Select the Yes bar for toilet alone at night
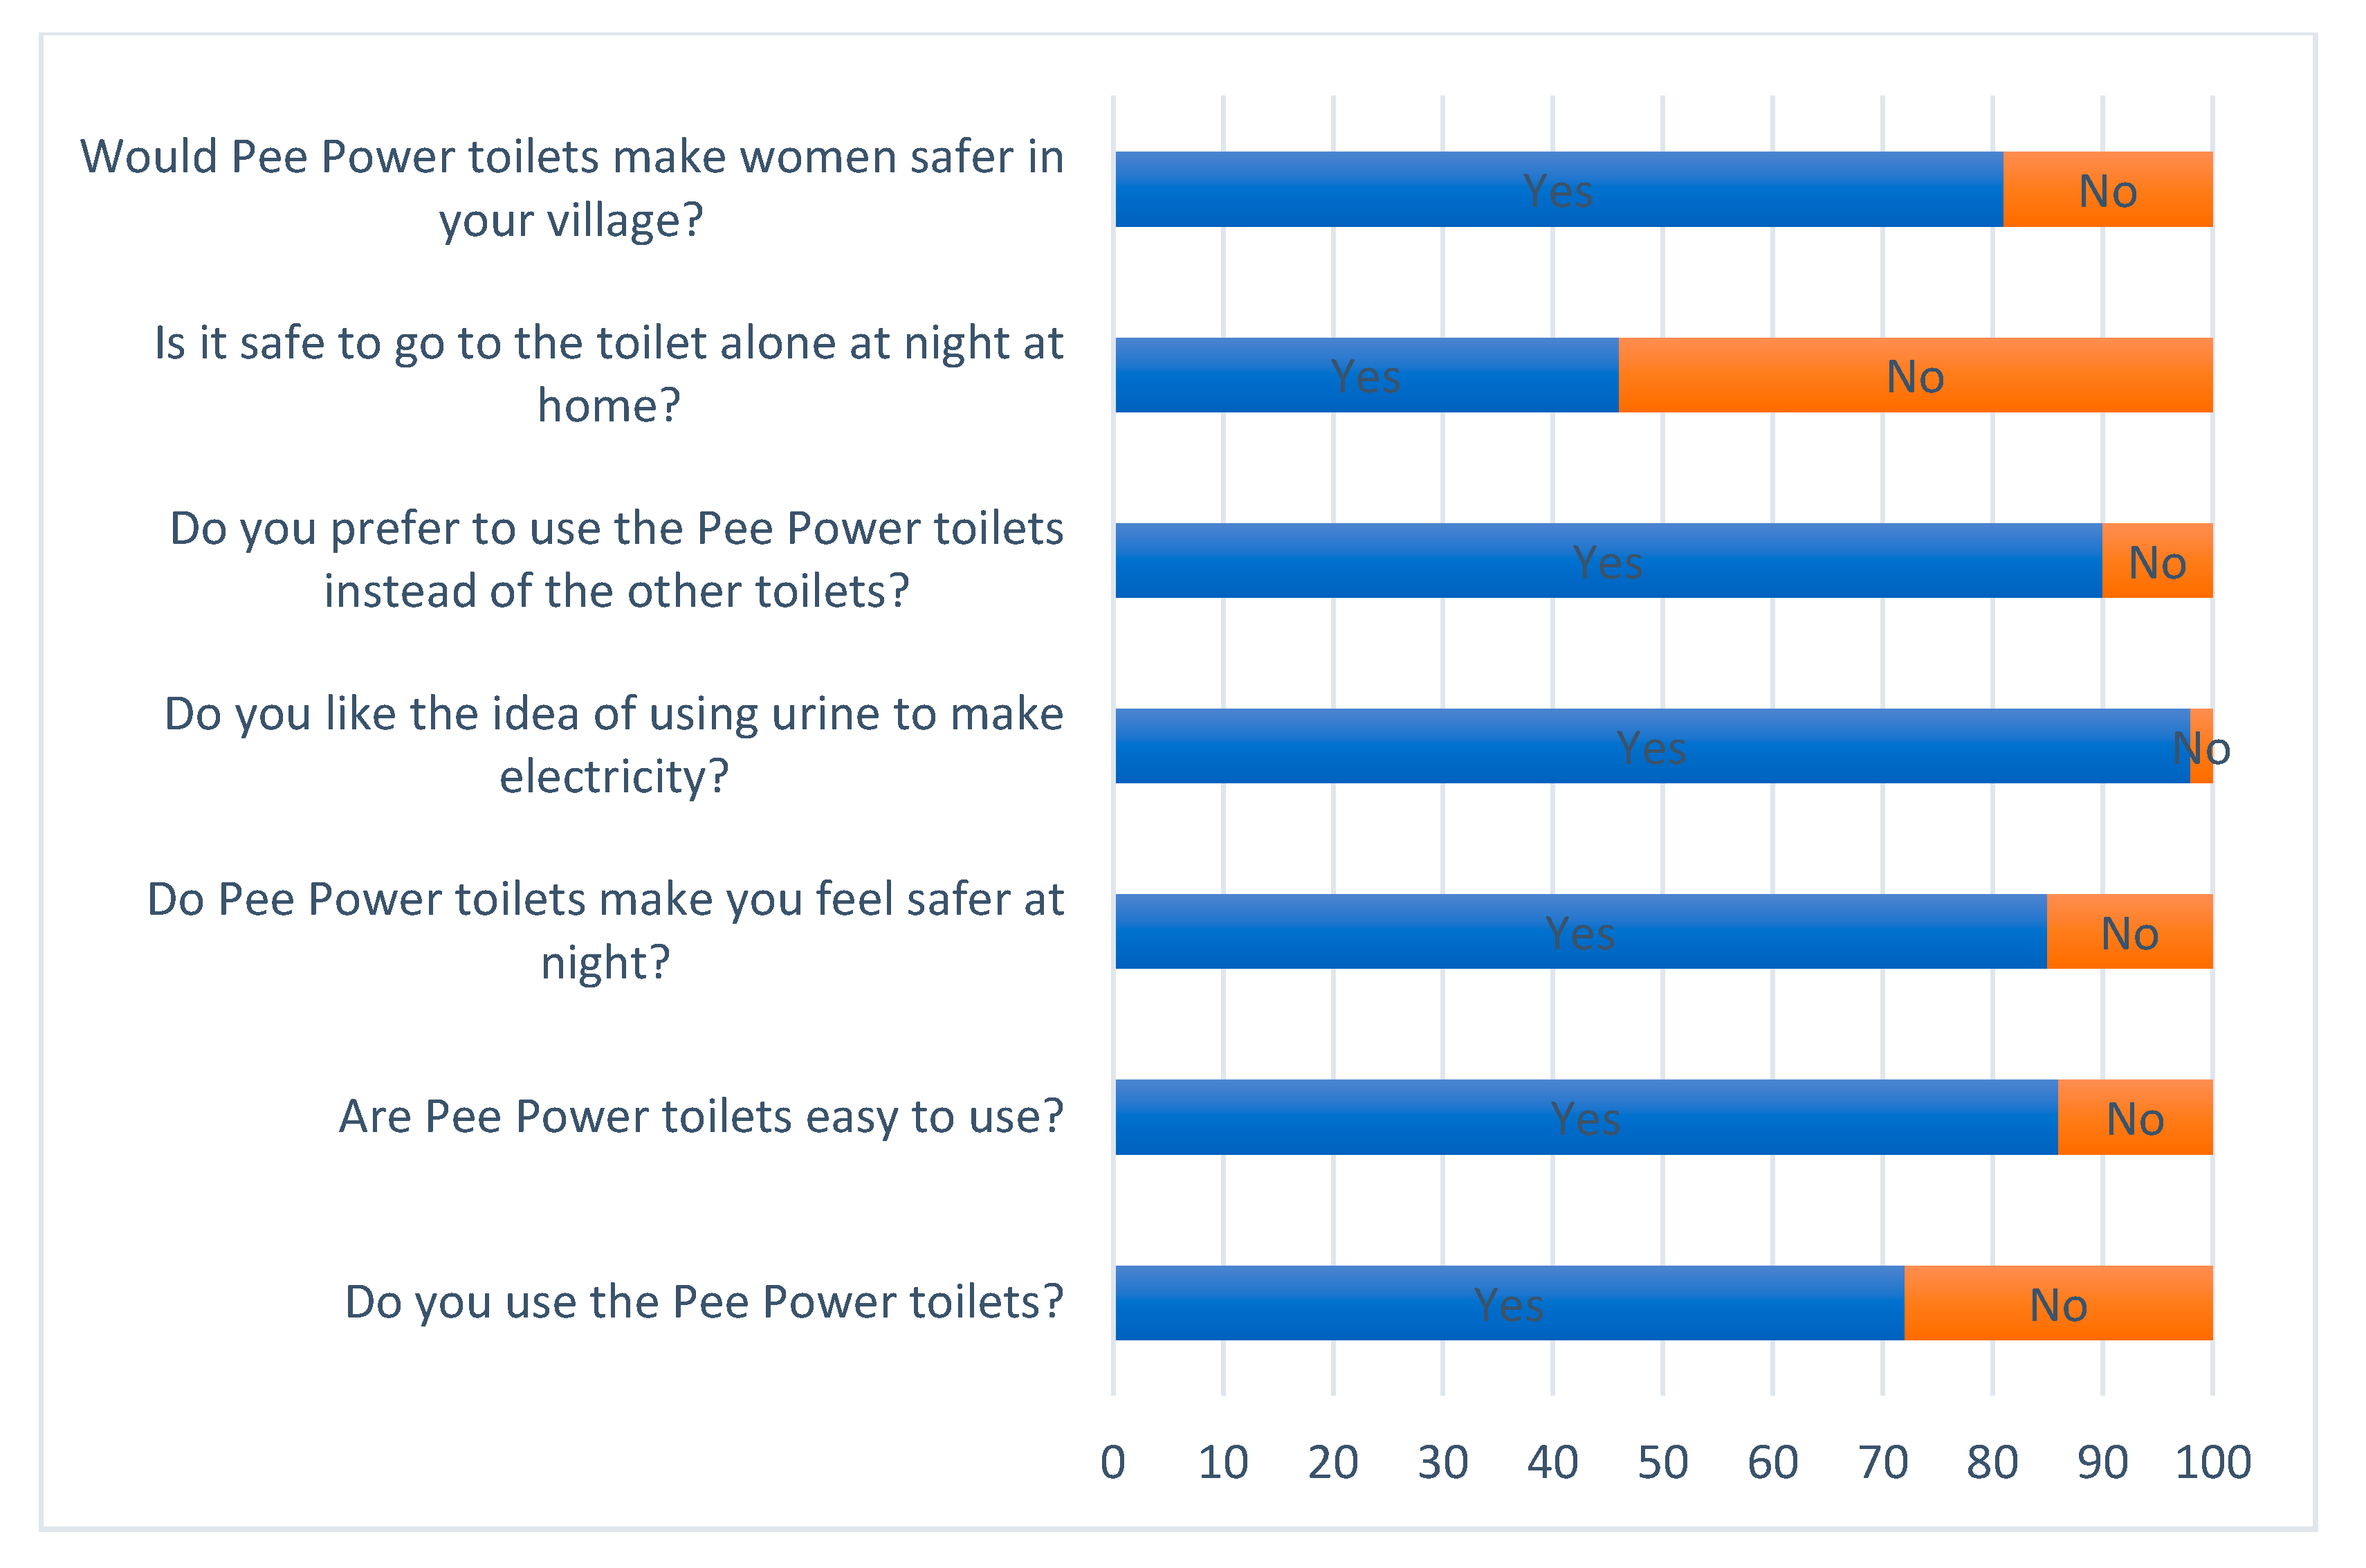2366x1568 pixels. (x=1366, y=375)
